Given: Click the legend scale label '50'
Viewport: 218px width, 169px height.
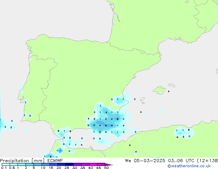Looking at the screenshot, I should 106,168.
